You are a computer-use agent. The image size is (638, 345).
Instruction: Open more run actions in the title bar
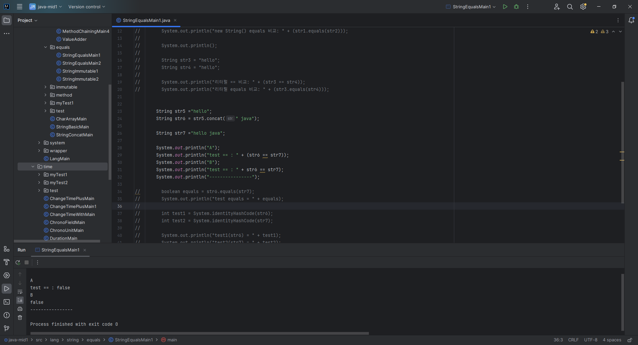pyautogui.click(x=528, y=7)
